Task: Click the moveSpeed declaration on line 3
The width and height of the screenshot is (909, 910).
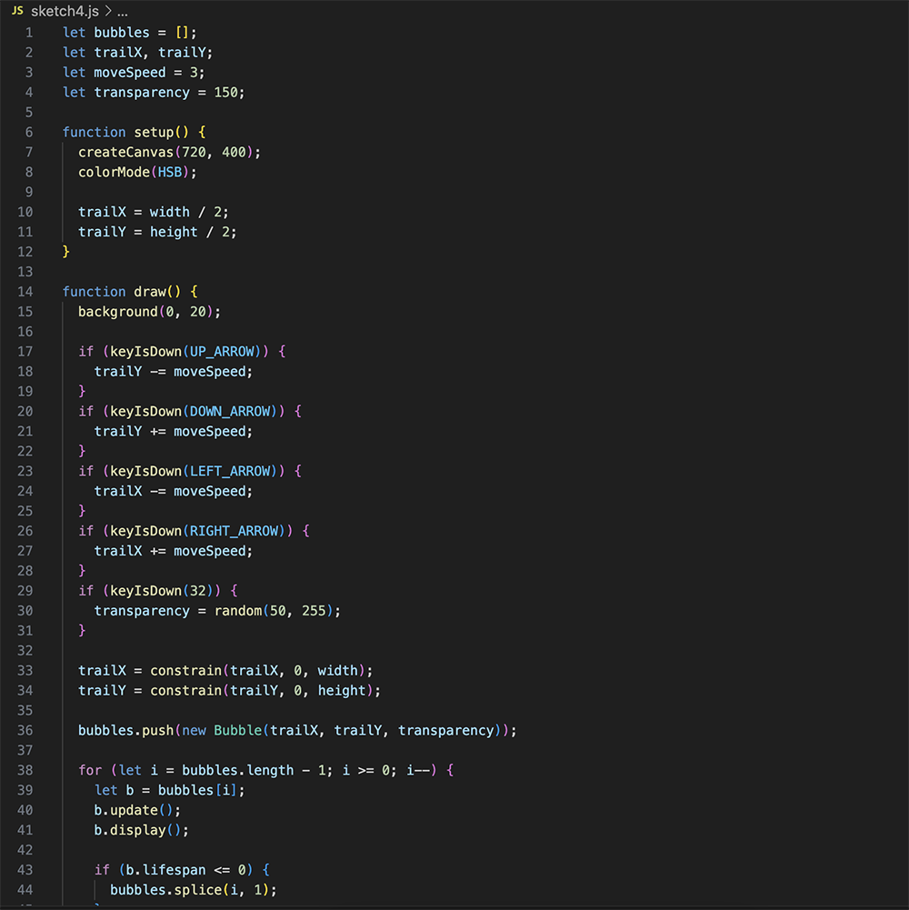Action: tap(127, 72)
